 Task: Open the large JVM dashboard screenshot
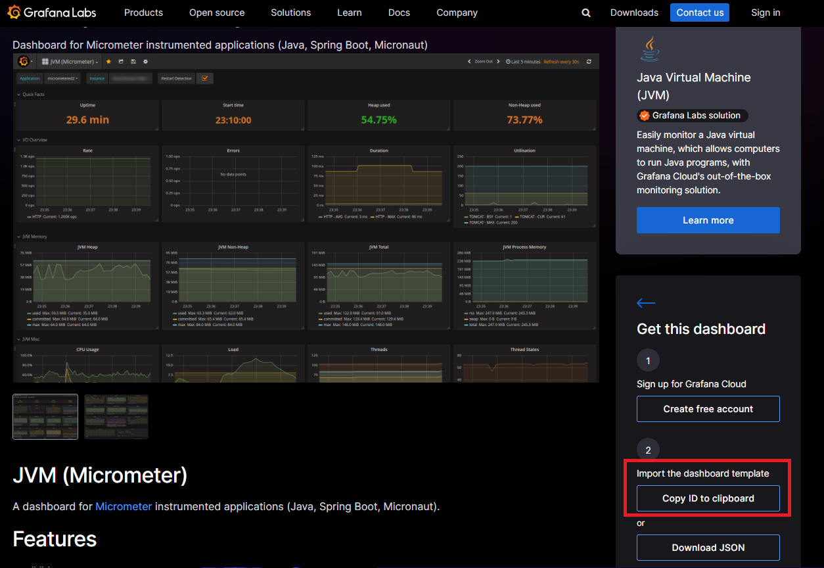point(306,218)
